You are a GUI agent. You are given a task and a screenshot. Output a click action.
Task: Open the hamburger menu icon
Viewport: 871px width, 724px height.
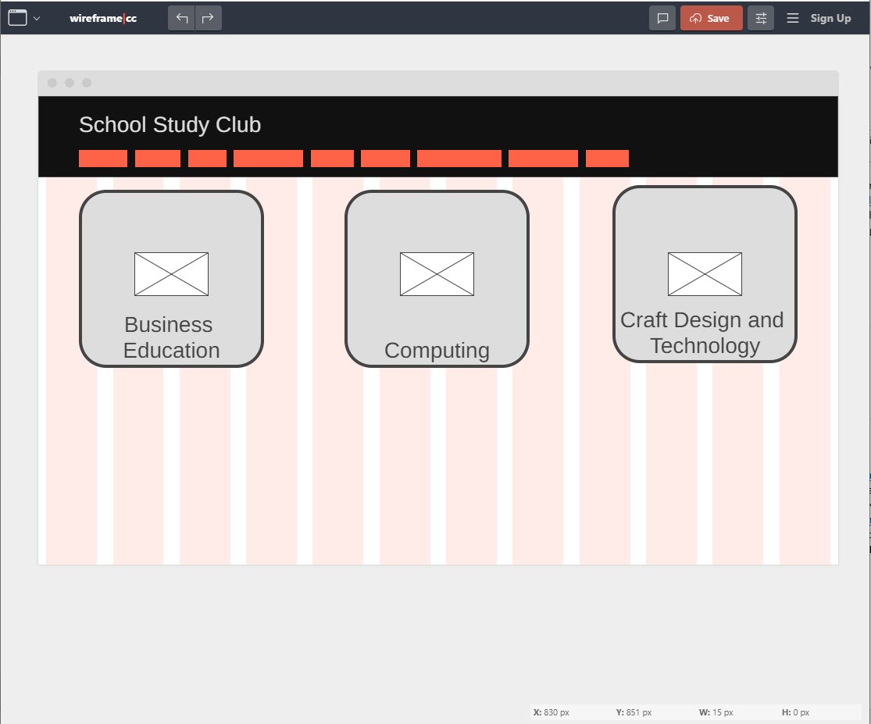click(793, 18)
